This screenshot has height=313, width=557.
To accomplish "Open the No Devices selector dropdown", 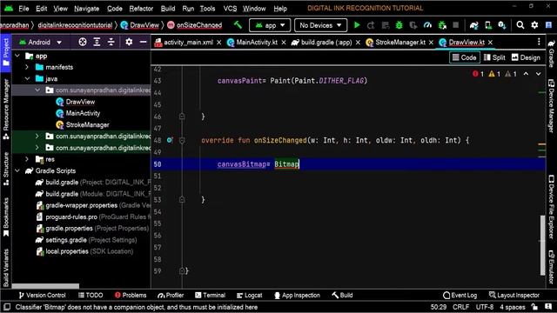I will (320, 25).
